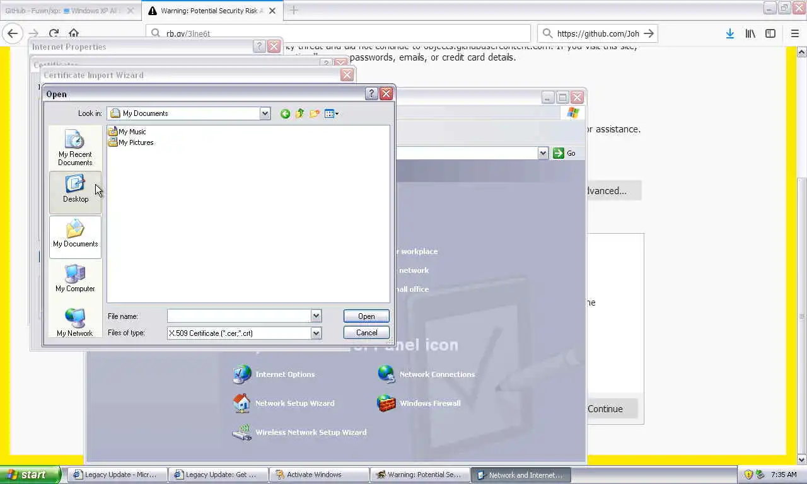Screen dimensions: 807x484
Task: Click the Open button in dialog
Action: pyautogui.click(x=366, y=316)
